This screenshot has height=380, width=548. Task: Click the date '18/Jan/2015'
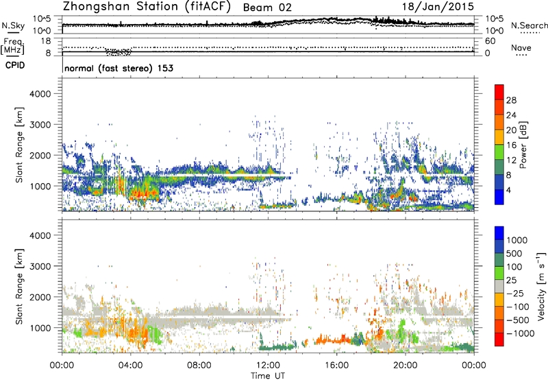tap(438, 7)
